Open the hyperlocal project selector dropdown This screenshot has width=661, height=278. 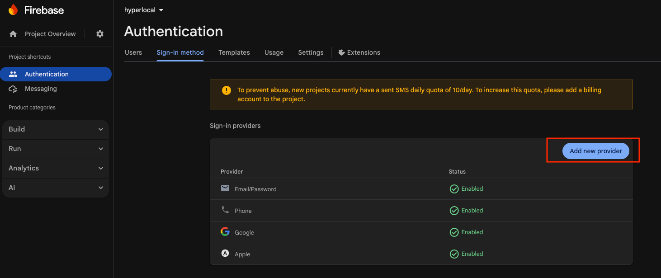144,10
